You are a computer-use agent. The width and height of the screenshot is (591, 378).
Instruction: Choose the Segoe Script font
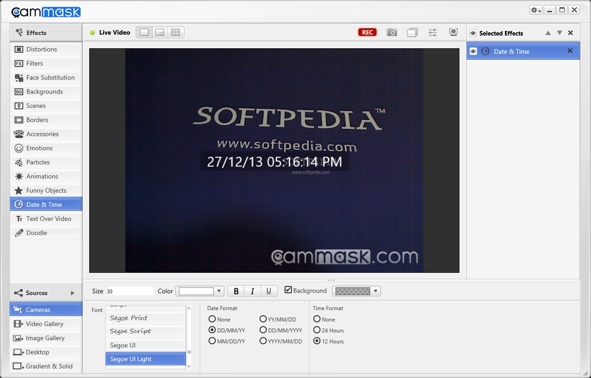(146, 331)
